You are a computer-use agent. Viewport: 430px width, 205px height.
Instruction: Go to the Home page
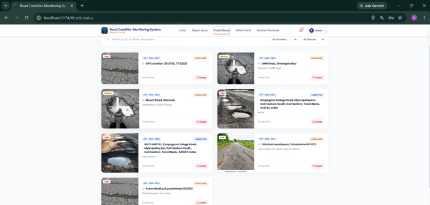182,30
